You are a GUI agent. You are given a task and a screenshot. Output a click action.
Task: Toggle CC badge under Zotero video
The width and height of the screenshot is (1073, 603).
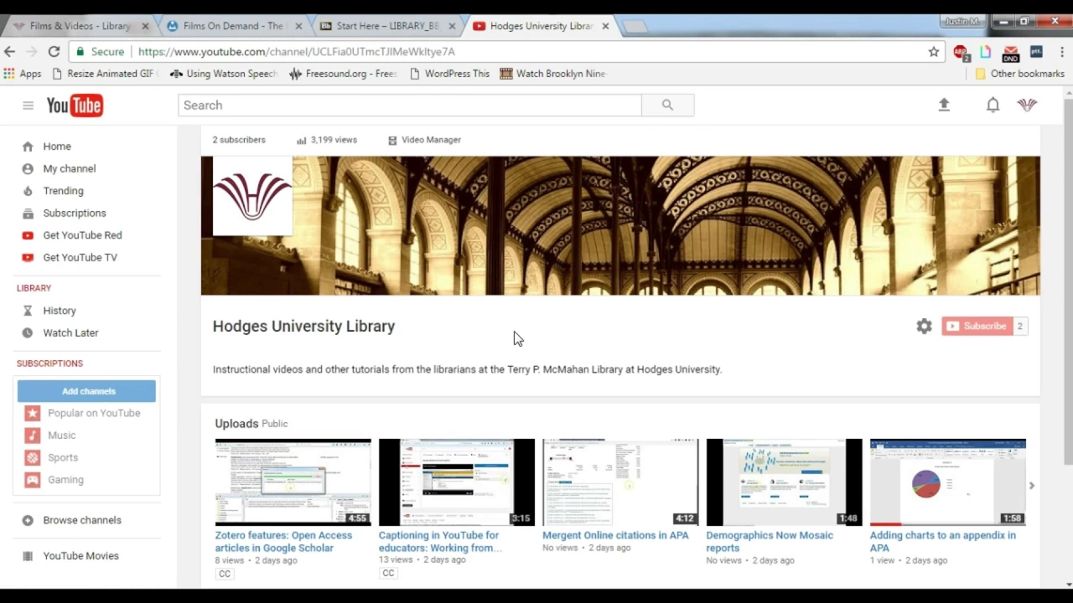click(x=225, y=574)
